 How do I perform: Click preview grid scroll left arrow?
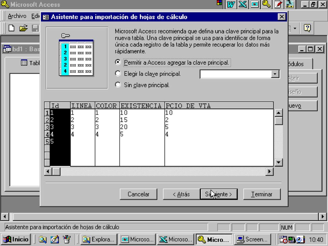click(48, 172)
